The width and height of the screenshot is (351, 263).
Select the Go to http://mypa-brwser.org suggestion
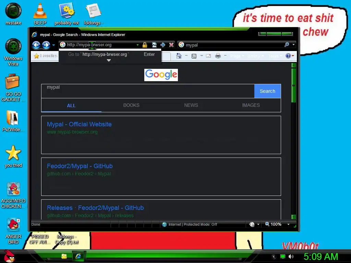pos(110,54)
